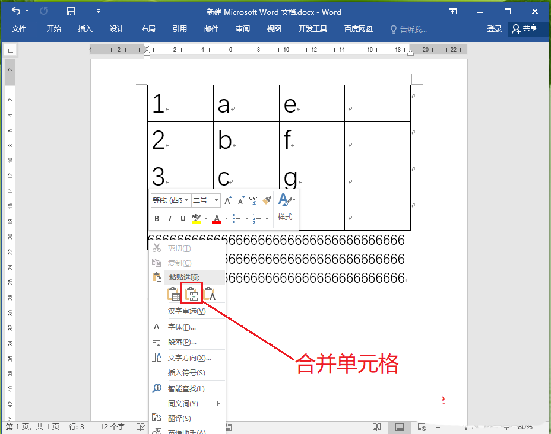
Task: Click the Redo button in quick access toolbar
Action: (x=43, y=11)
